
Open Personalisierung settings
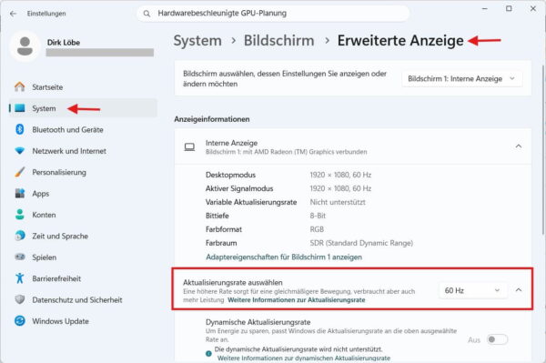(83, 172)
